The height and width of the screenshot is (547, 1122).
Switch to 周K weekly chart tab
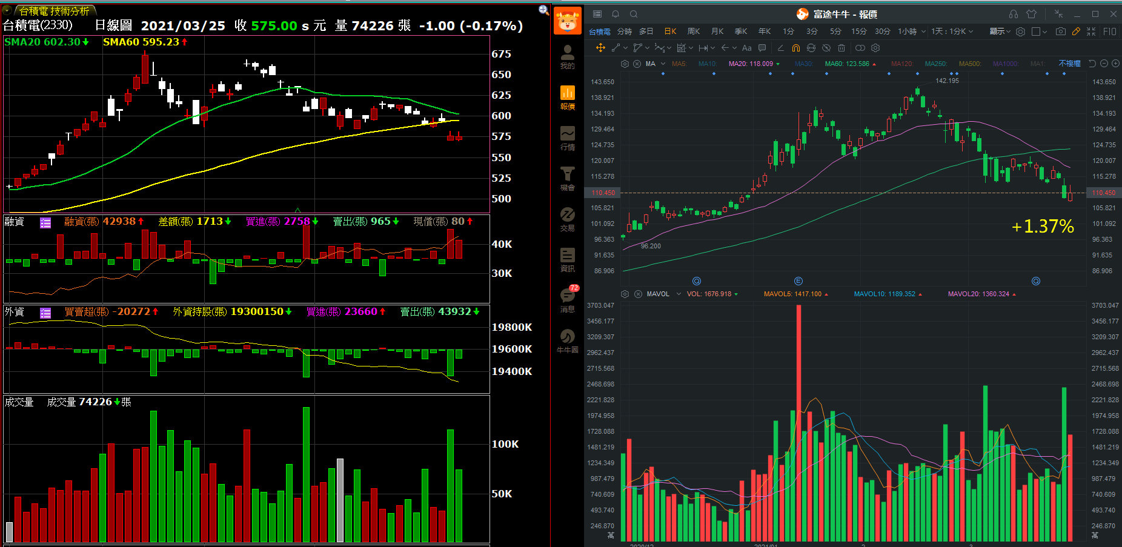click(694, 31)
